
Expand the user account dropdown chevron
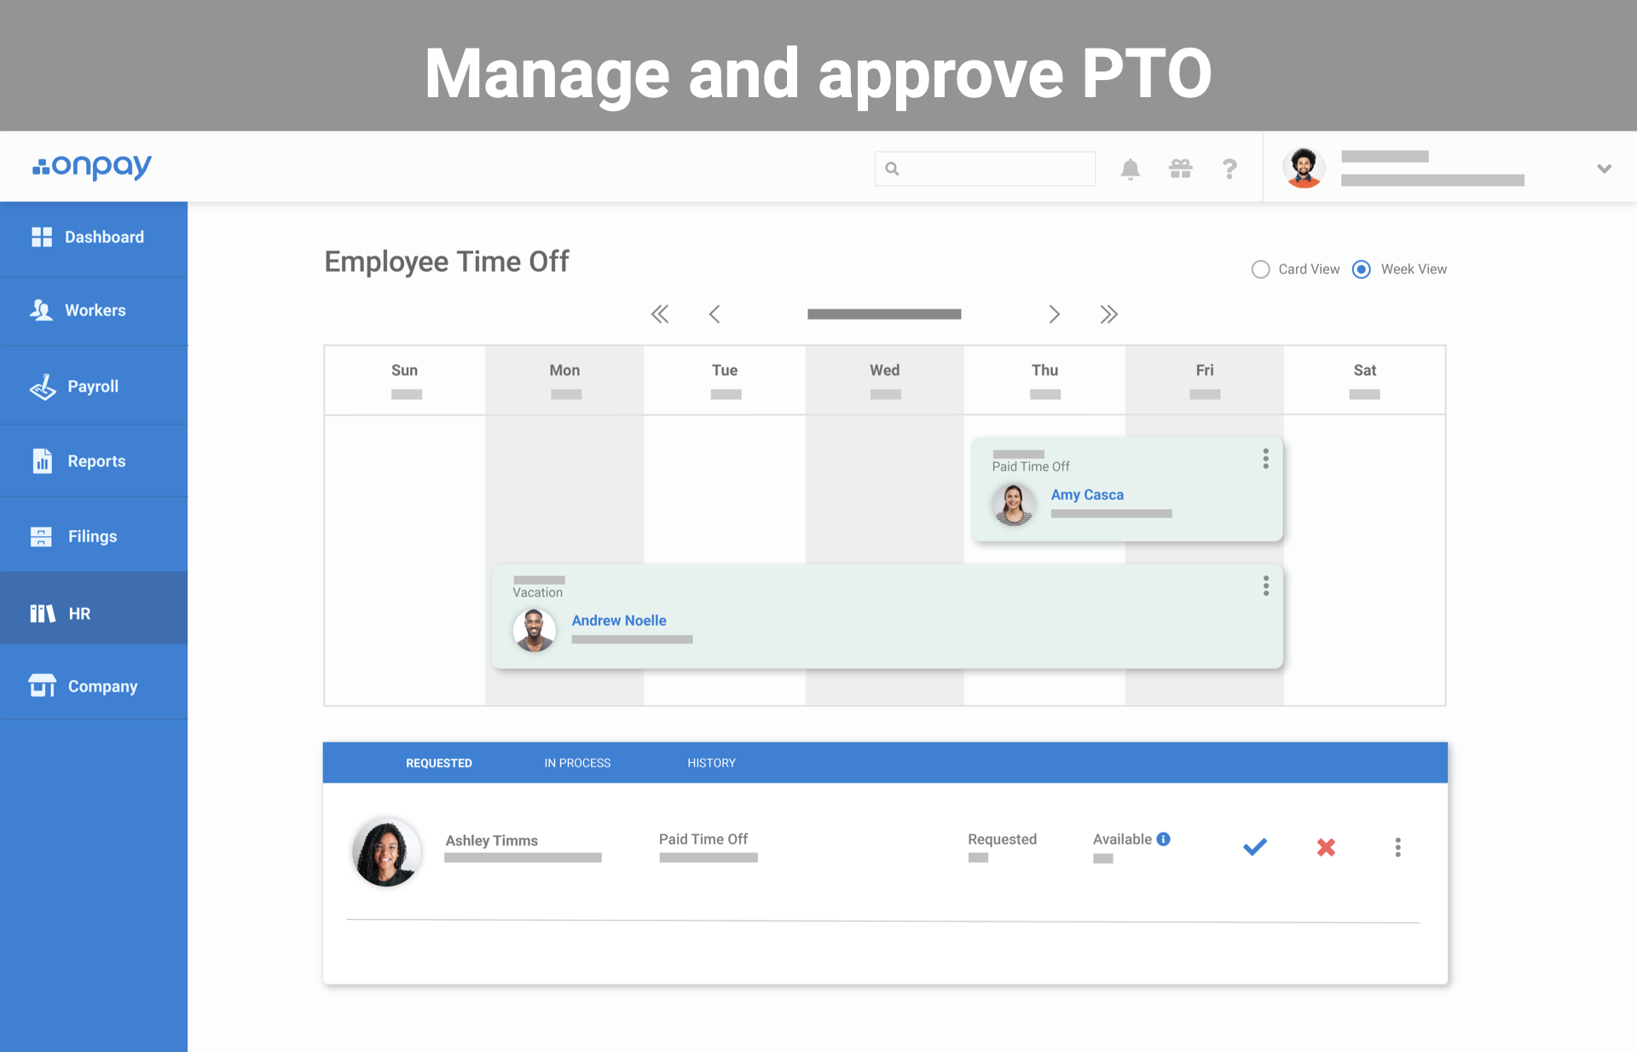[1604, 169]
